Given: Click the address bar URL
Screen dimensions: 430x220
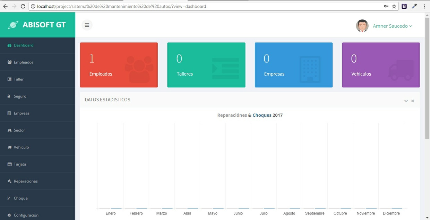Looking at the screenshot, I should [121, 6].
